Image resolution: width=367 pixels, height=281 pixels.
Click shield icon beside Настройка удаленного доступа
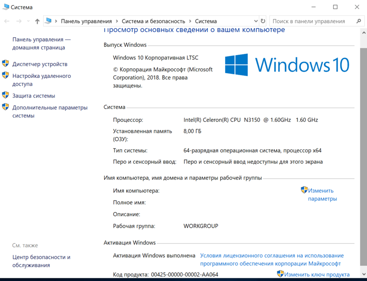pos(6,75)
